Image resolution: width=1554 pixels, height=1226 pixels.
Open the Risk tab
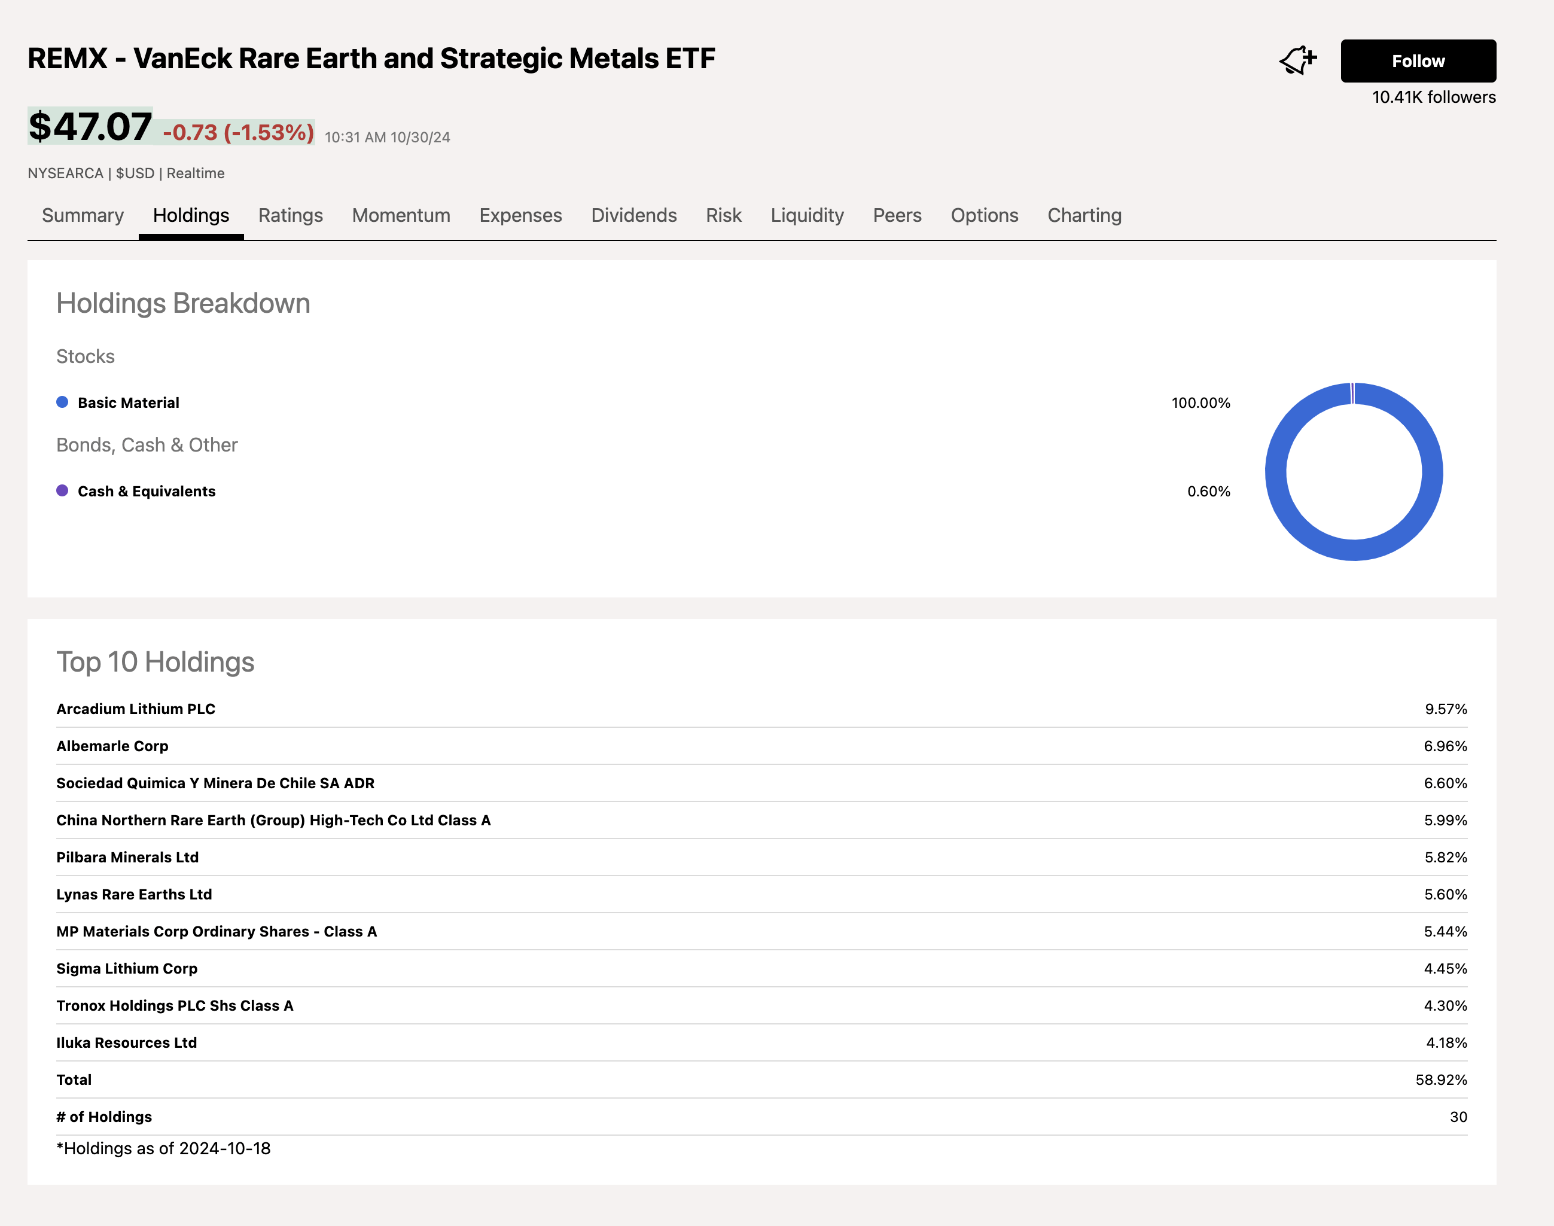(724, 215)
